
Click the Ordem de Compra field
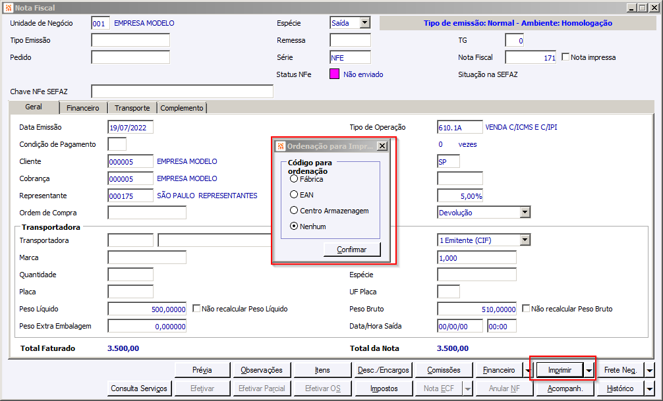147,213
